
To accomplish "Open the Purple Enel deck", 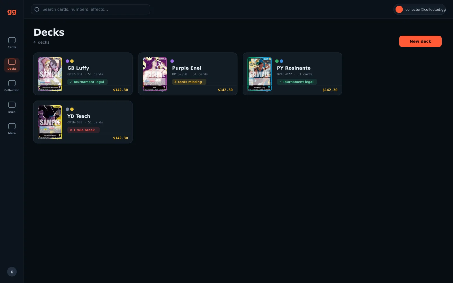I will click(188, 74).
